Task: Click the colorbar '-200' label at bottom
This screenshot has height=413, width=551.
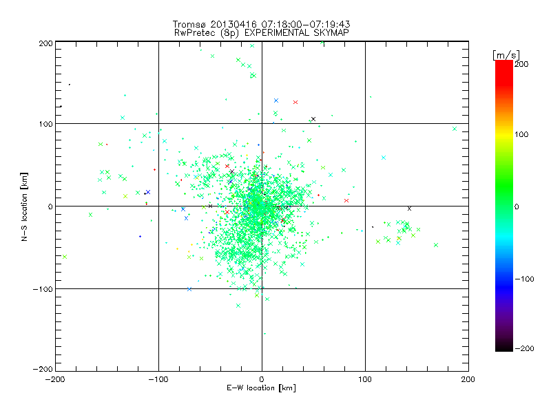Action: point(524,349)
